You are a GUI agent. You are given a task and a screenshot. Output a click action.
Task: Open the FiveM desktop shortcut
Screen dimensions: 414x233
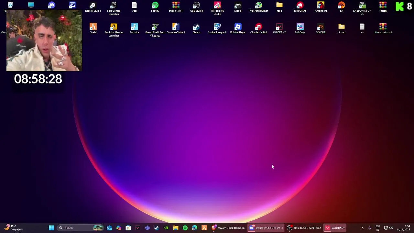[x=93, y=29]
